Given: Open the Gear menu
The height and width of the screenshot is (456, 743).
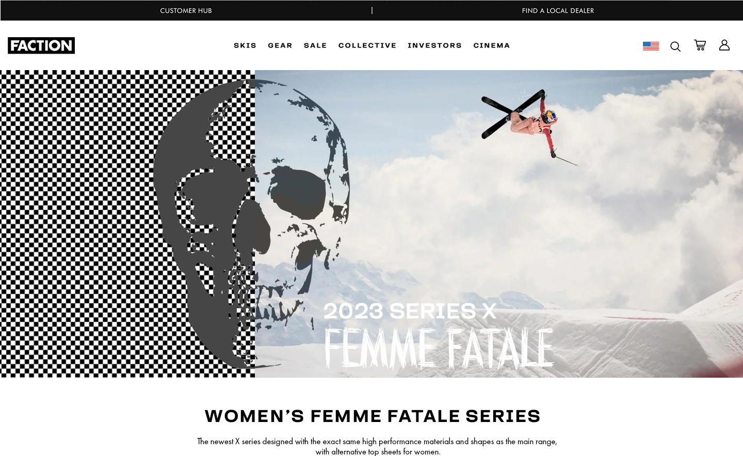Looking at the screenshot, I should tap(280, 45).
